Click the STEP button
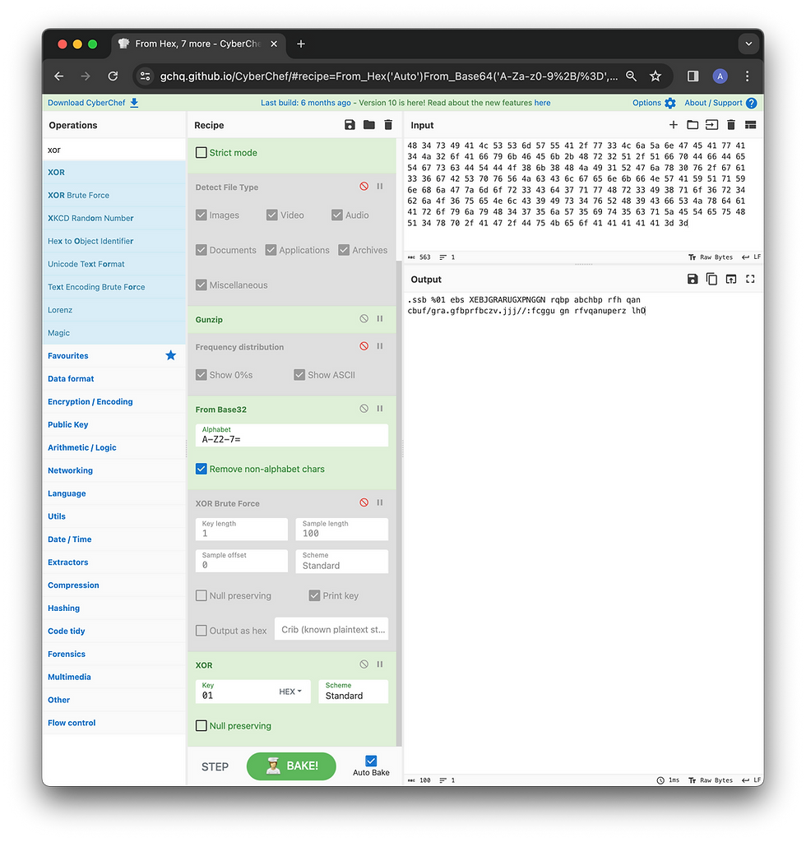This screenshot has width=806, height=842. (x=215, y=767)
